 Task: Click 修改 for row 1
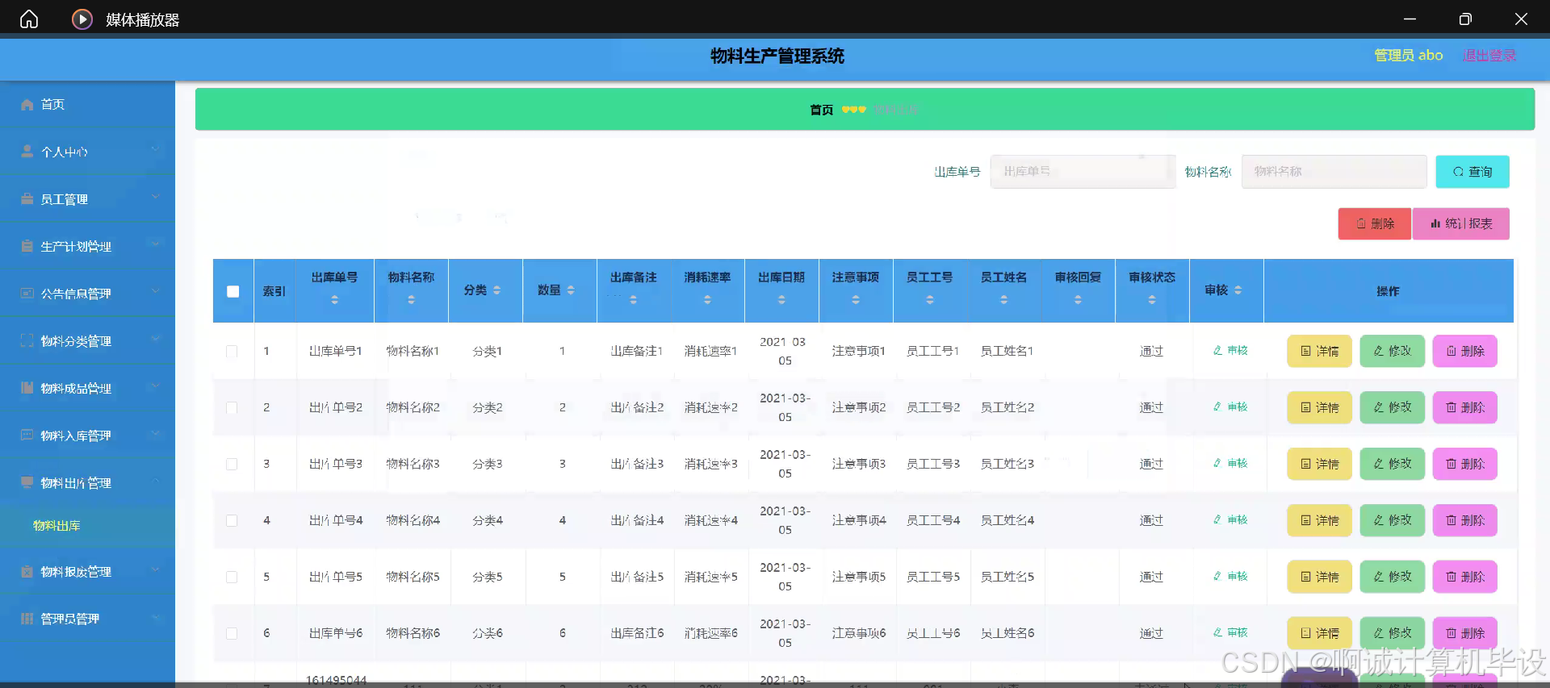(1393, 351)
